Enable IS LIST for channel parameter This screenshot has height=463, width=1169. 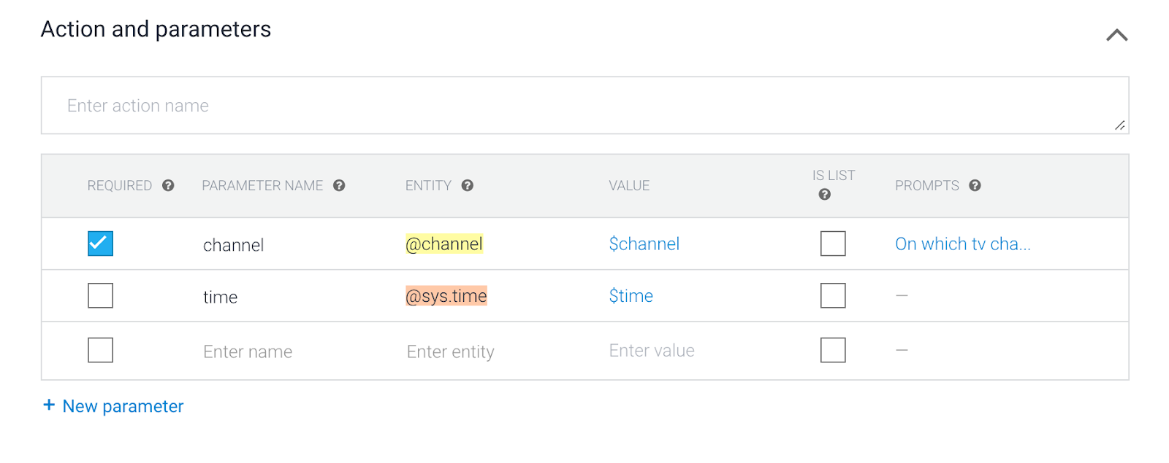click(833, 244)
